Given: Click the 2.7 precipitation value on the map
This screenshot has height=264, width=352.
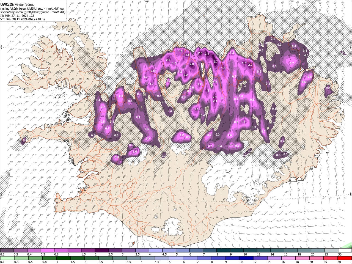Looking at the screenshot, I should (x=216, y=62).
